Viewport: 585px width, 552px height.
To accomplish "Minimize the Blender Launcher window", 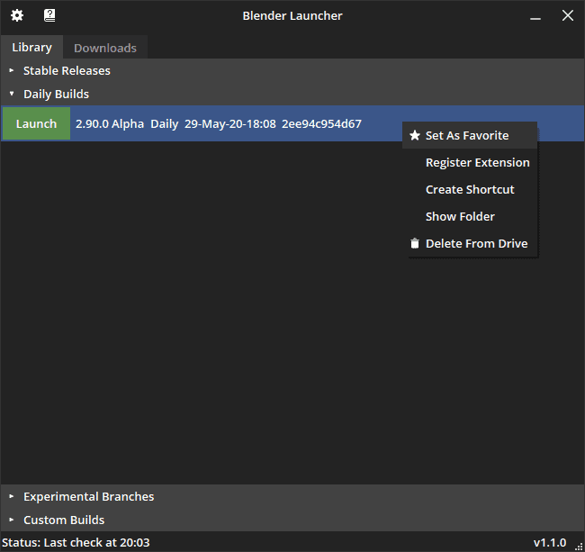I will [535, 15].
